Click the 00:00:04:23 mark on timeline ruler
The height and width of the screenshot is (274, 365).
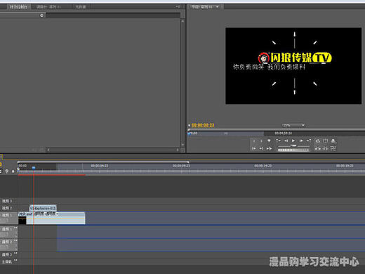tap(100, 166)
